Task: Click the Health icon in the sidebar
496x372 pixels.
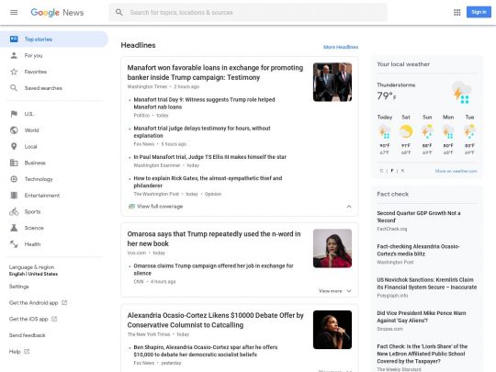Action: click(14, 244)
